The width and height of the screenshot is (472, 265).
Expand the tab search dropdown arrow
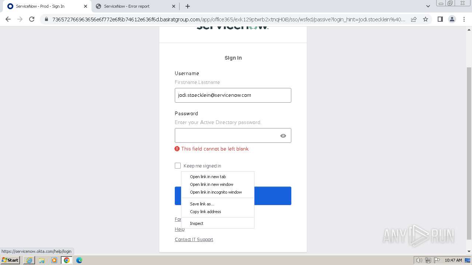[x=428, y=6]
